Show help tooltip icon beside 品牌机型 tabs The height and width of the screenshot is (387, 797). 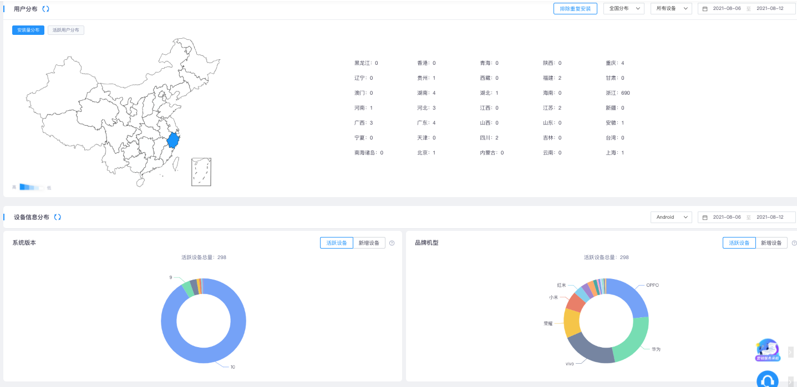pyautogui.click(x=794, y=243)
